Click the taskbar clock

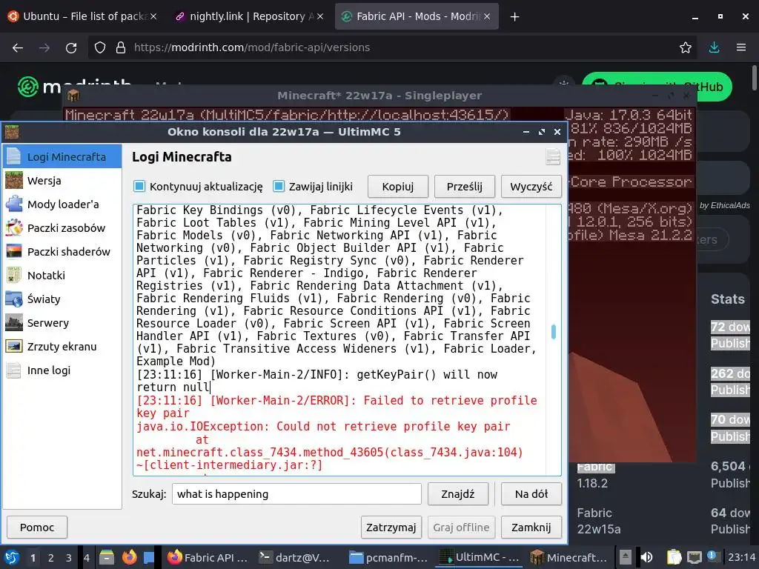click(741, 557)
